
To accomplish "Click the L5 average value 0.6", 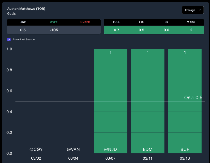I will point(166,30).
